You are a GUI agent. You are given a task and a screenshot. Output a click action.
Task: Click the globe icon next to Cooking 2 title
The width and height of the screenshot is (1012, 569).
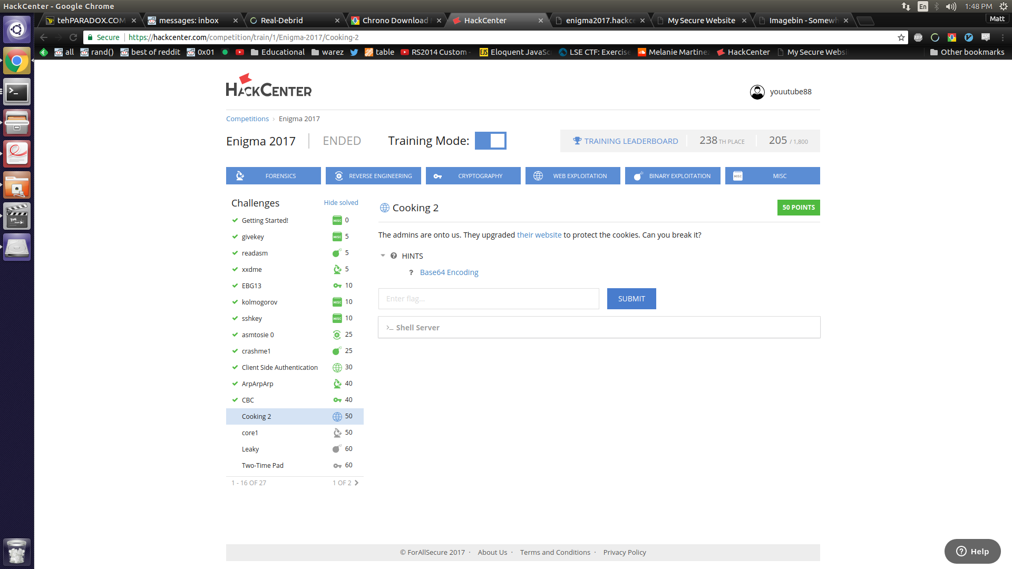[385, 208]
